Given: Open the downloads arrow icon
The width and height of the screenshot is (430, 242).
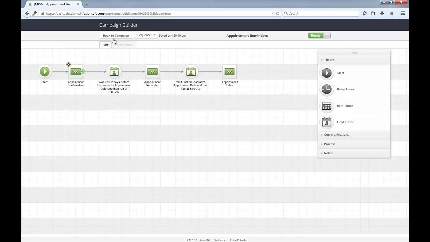Looking at the screenshot, I should (x=382, y=13).
